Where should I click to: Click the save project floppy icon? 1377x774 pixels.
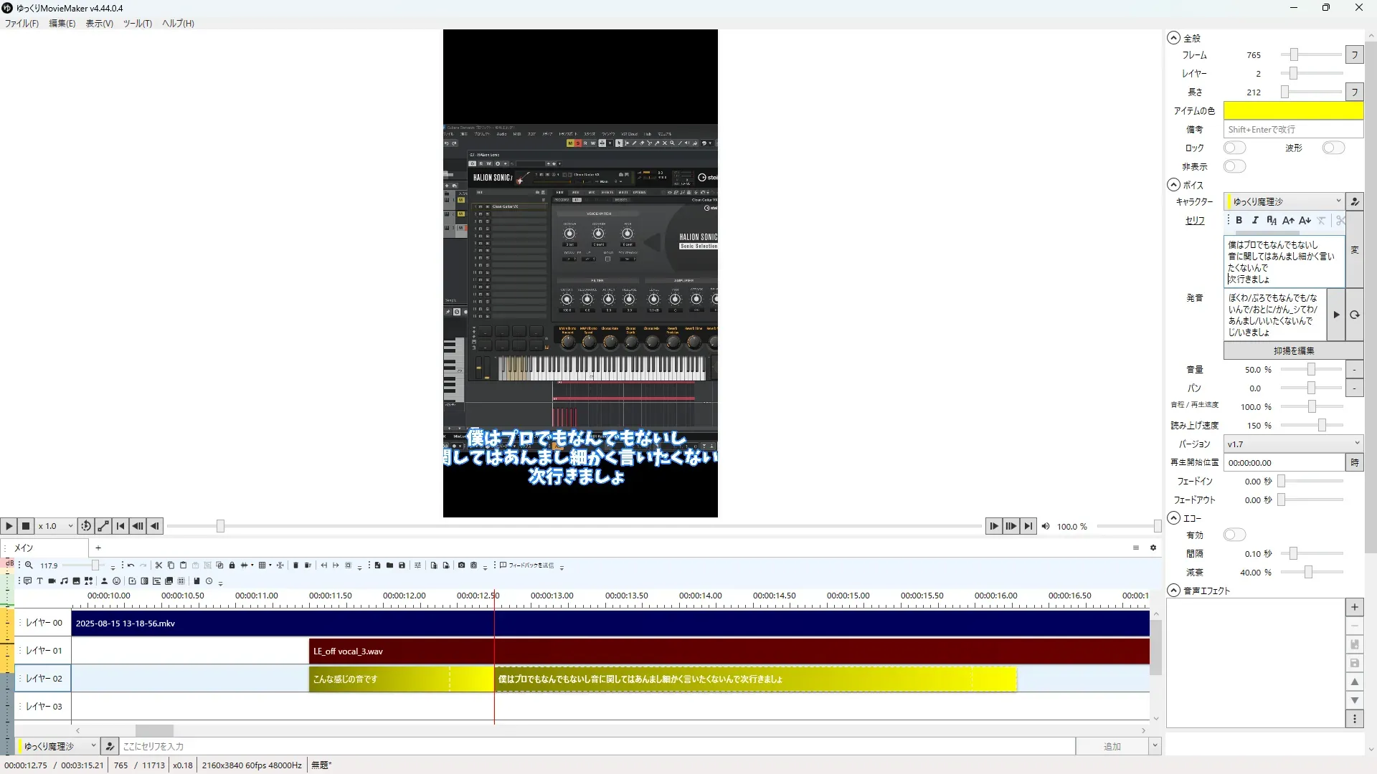tap(402, 565)
